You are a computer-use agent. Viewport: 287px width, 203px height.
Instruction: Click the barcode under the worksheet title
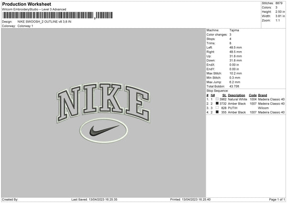pos(57,15)
